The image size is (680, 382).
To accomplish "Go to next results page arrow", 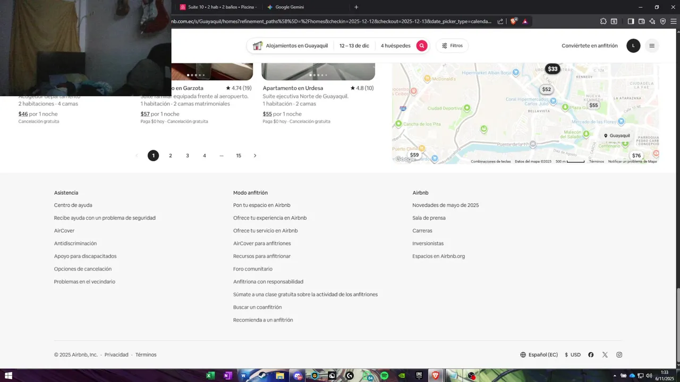I will pos(255,155).
